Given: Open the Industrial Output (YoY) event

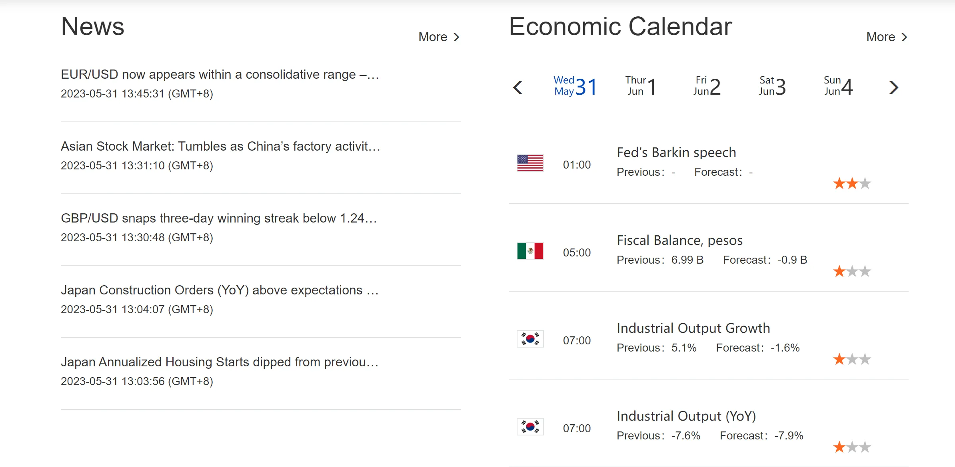Looking at the screenshot, I should [x=686, y=416].
